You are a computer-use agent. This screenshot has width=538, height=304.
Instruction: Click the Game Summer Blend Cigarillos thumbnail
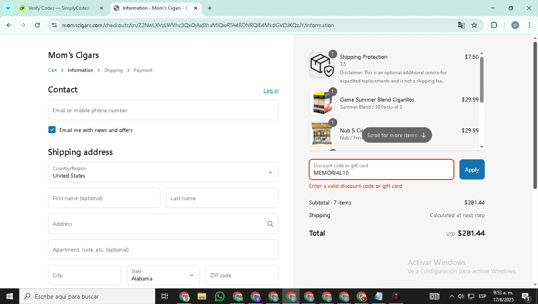click(x=322, y=103)
